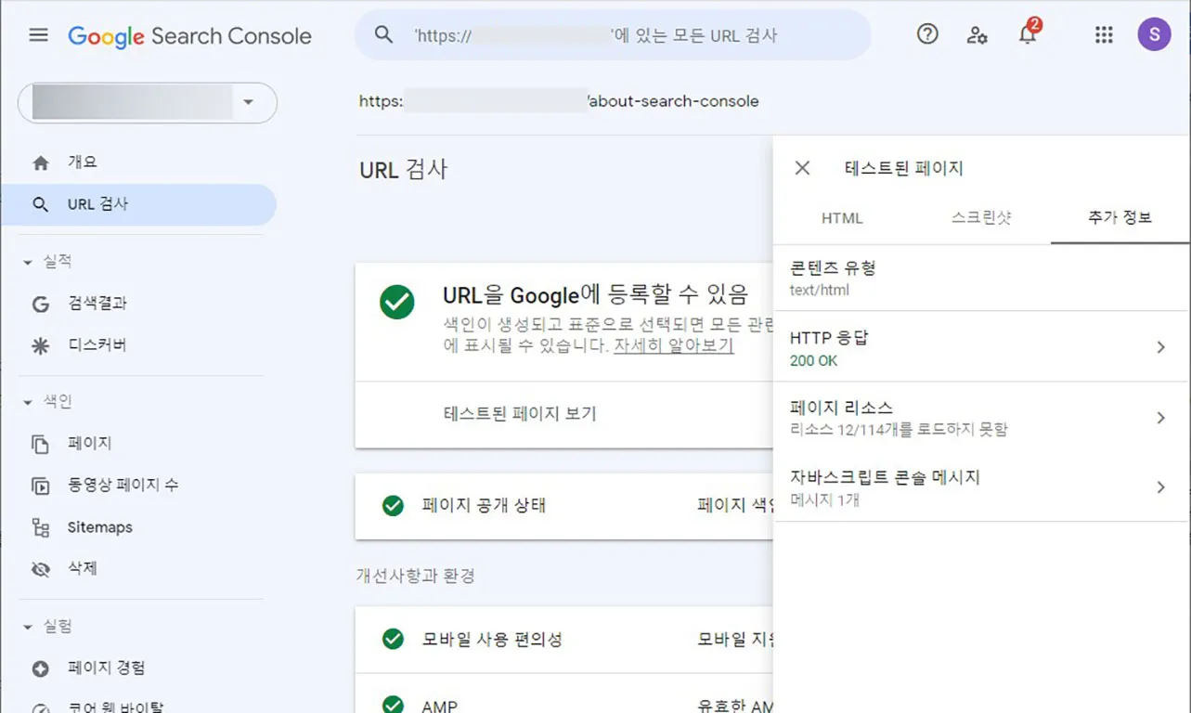Click the Google Search Console logo
This screenshot has width=1191, height=713.
point(189,36)
